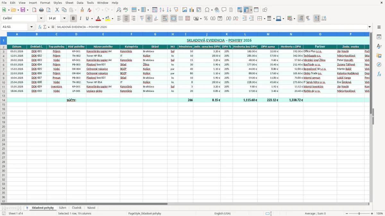
Task: Click the Clear Direct Formatting icon
Action: pyautogui.click(x=90, y=10)
